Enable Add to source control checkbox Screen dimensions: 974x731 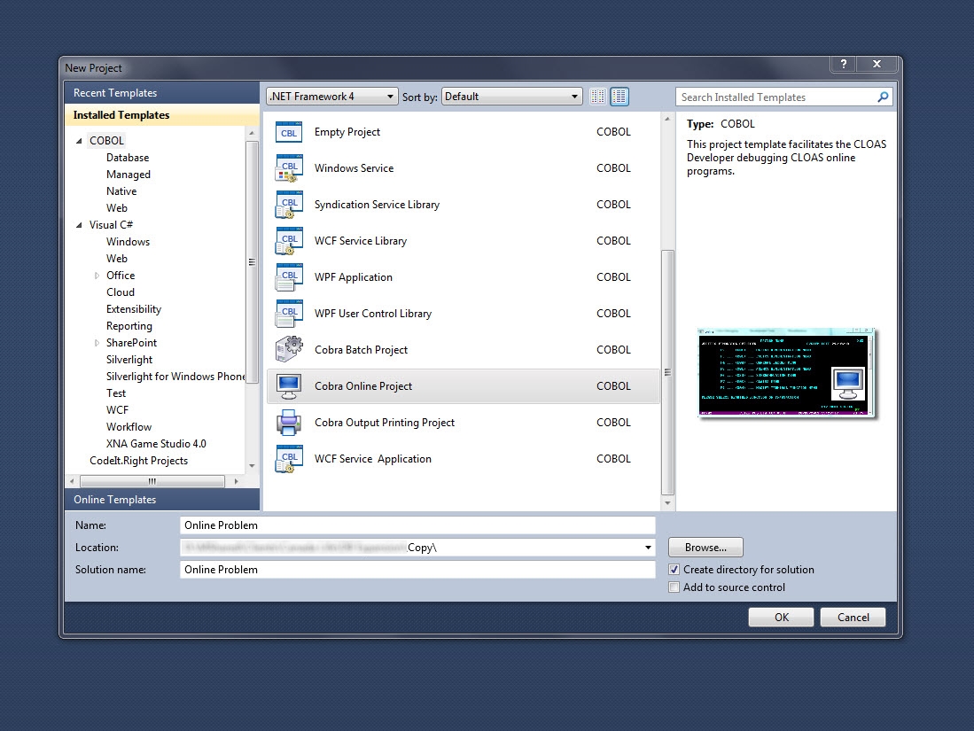(674, 587)
